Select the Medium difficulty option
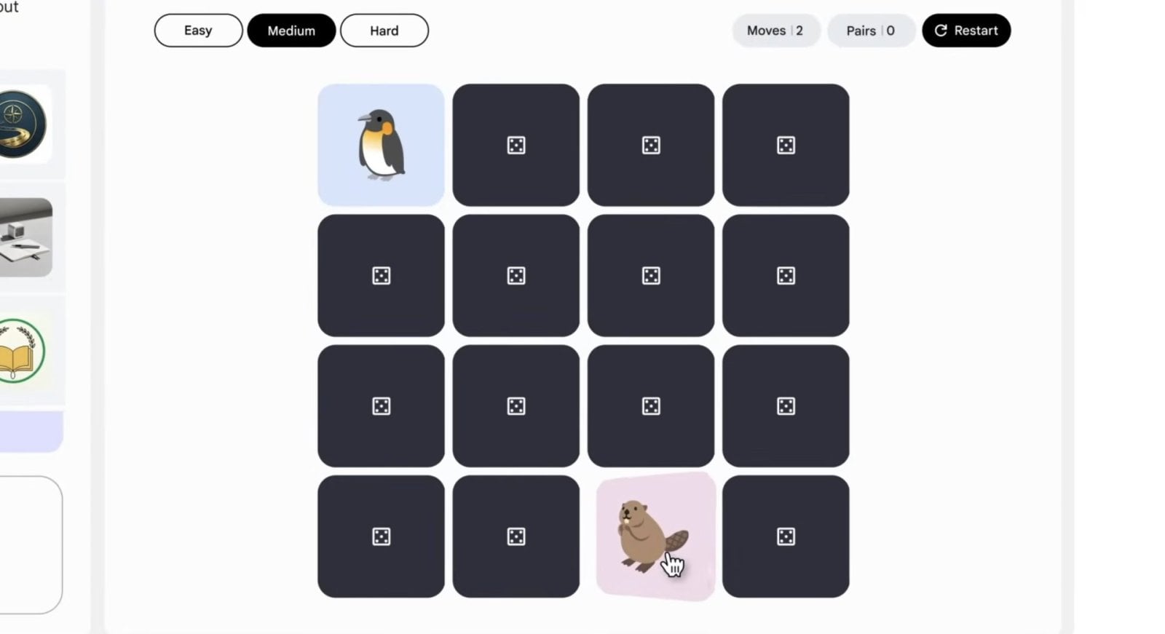 click(291, 31)
